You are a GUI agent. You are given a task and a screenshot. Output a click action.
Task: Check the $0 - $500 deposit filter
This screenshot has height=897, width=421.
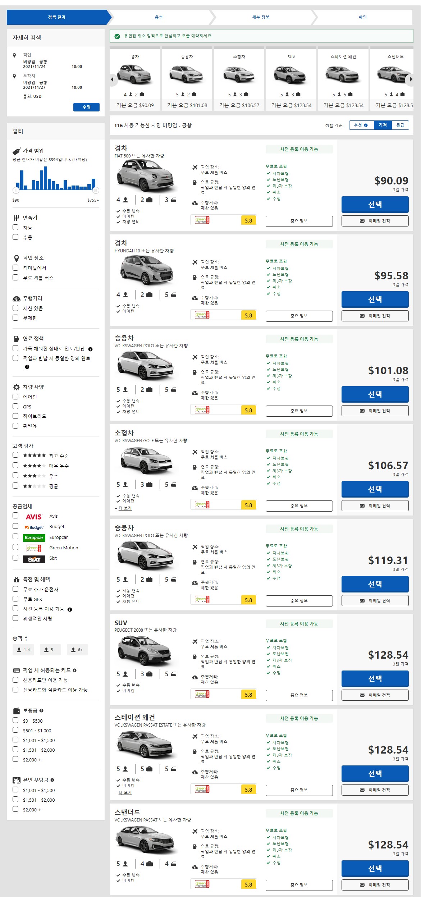pyautogui.click(x=15, y=720)
